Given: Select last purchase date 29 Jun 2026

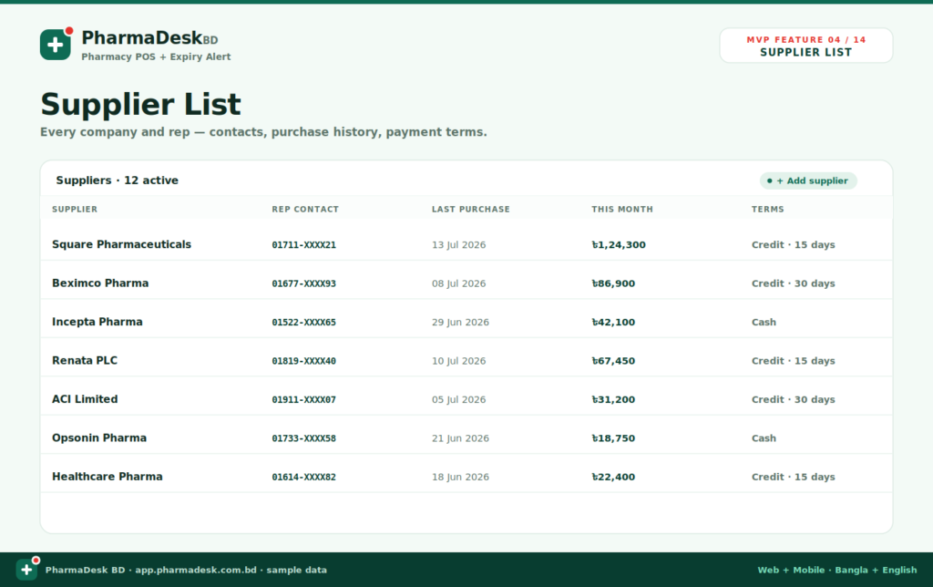Looking at the screenshot, I should pyautogui.click(x=460, y=322).
